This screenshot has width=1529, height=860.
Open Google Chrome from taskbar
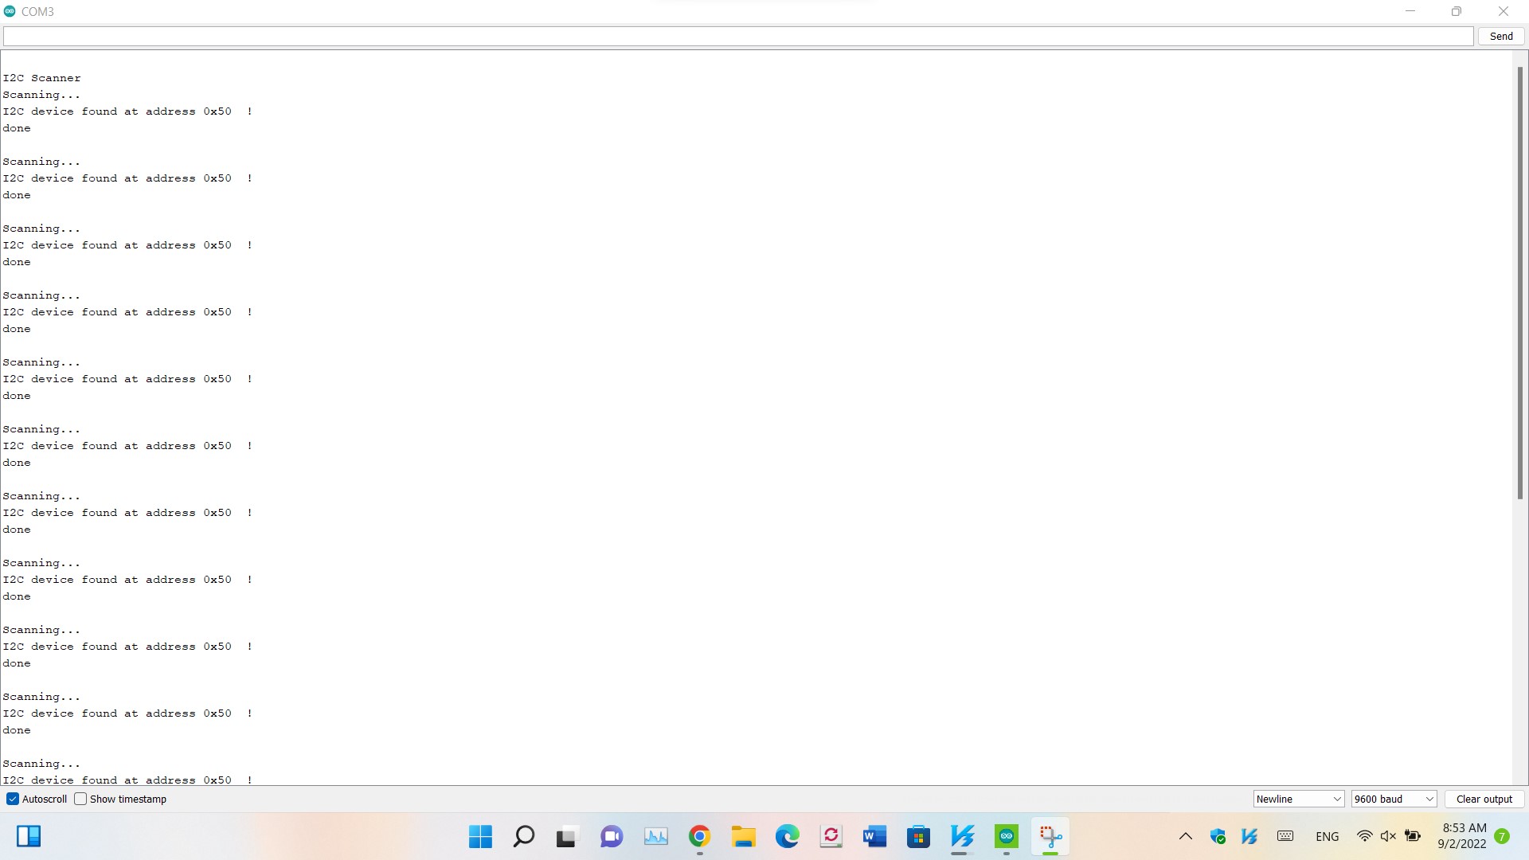pyautogui.click(x=699, y=836)
